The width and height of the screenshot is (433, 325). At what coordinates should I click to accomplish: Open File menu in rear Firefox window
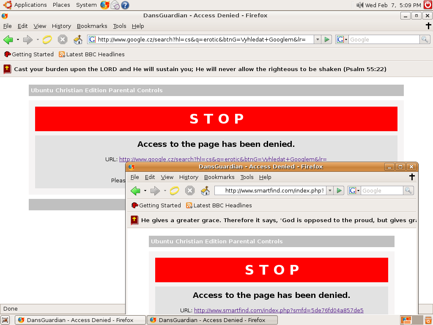(x=8, y=26)
